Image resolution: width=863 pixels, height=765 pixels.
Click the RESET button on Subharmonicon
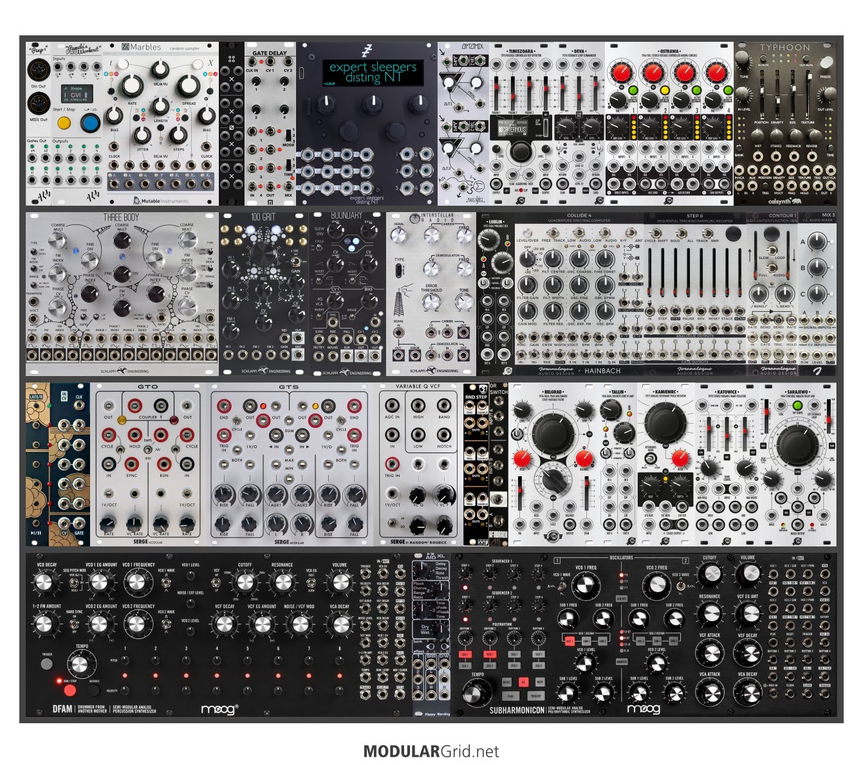click(506, 682)
